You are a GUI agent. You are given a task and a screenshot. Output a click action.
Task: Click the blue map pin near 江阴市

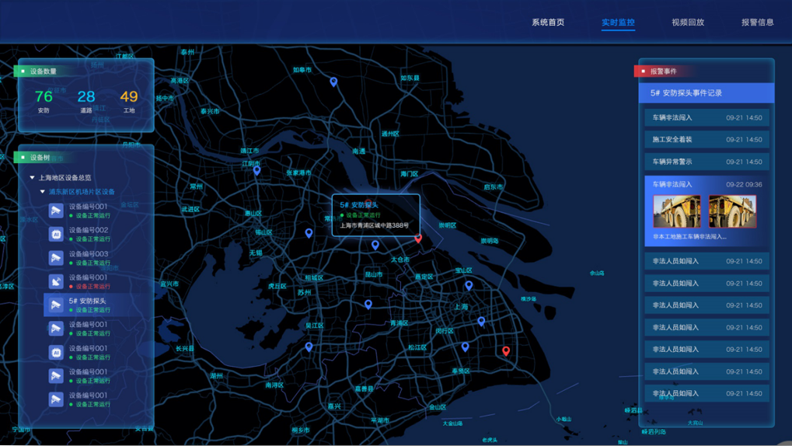[x=256, y=169]
